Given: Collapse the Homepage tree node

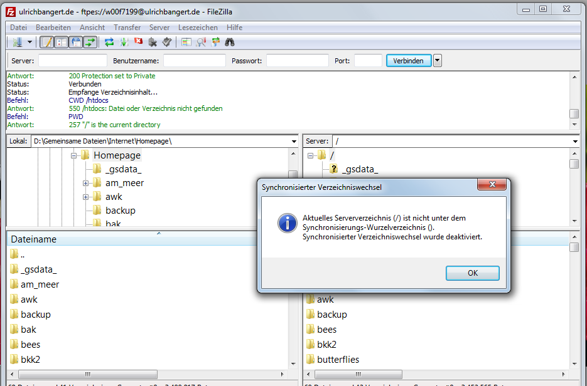Looking at the screenshot, I should pos(73,155).
